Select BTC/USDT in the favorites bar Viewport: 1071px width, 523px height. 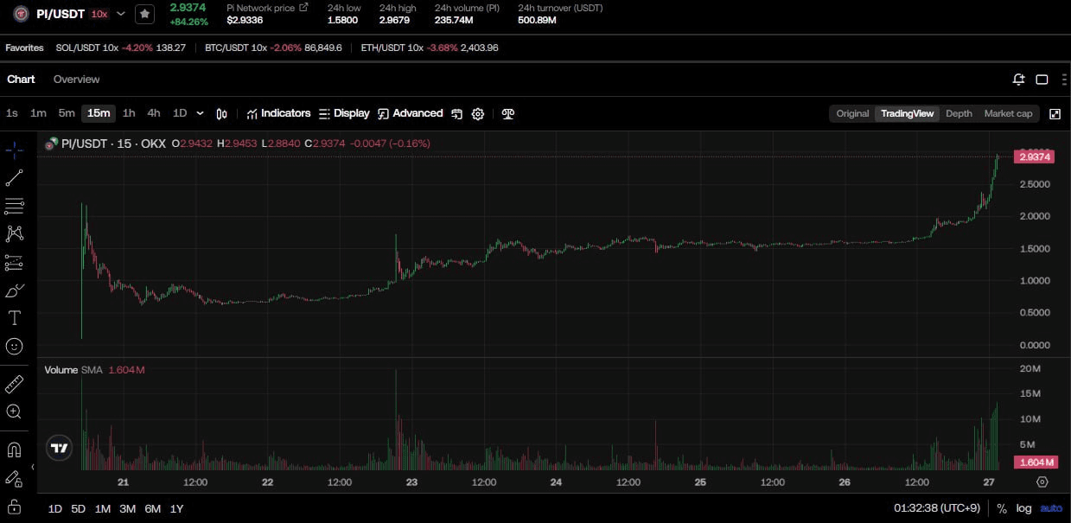coord(273,48)
